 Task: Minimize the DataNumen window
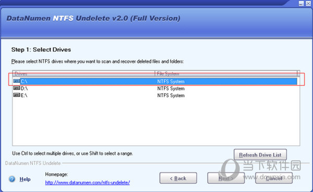tap(301, 4)
